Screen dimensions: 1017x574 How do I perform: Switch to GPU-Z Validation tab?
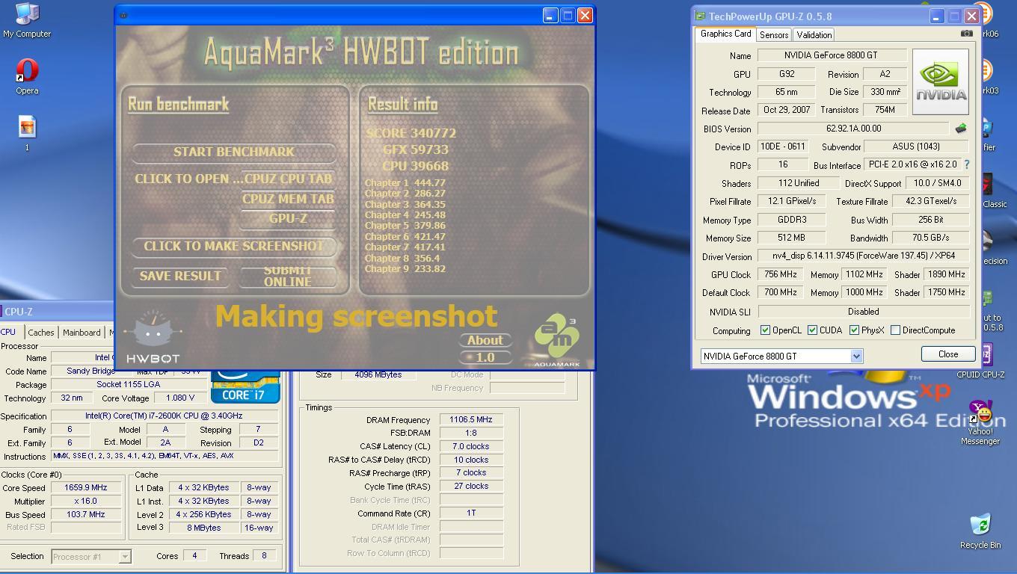(x=814, y=35)
